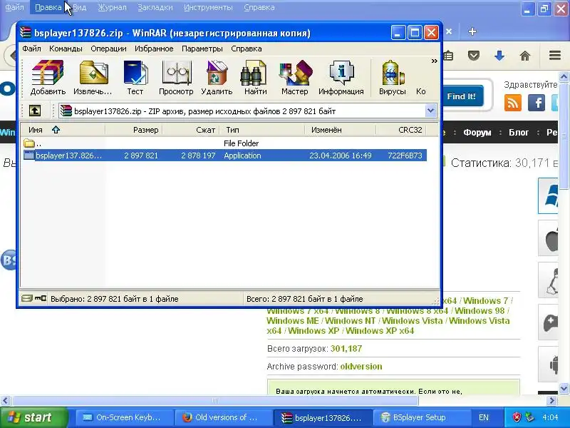Run the Тест archive test icon
This screenshot has width=570, height=428.
tap(135, 78)
